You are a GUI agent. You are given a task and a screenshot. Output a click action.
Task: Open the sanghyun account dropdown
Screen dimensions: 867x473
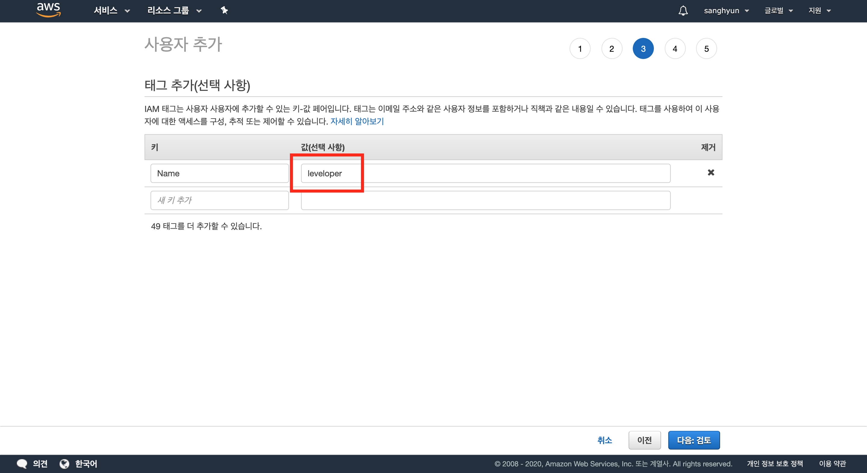pyautogui.click(x=726, y=11)
